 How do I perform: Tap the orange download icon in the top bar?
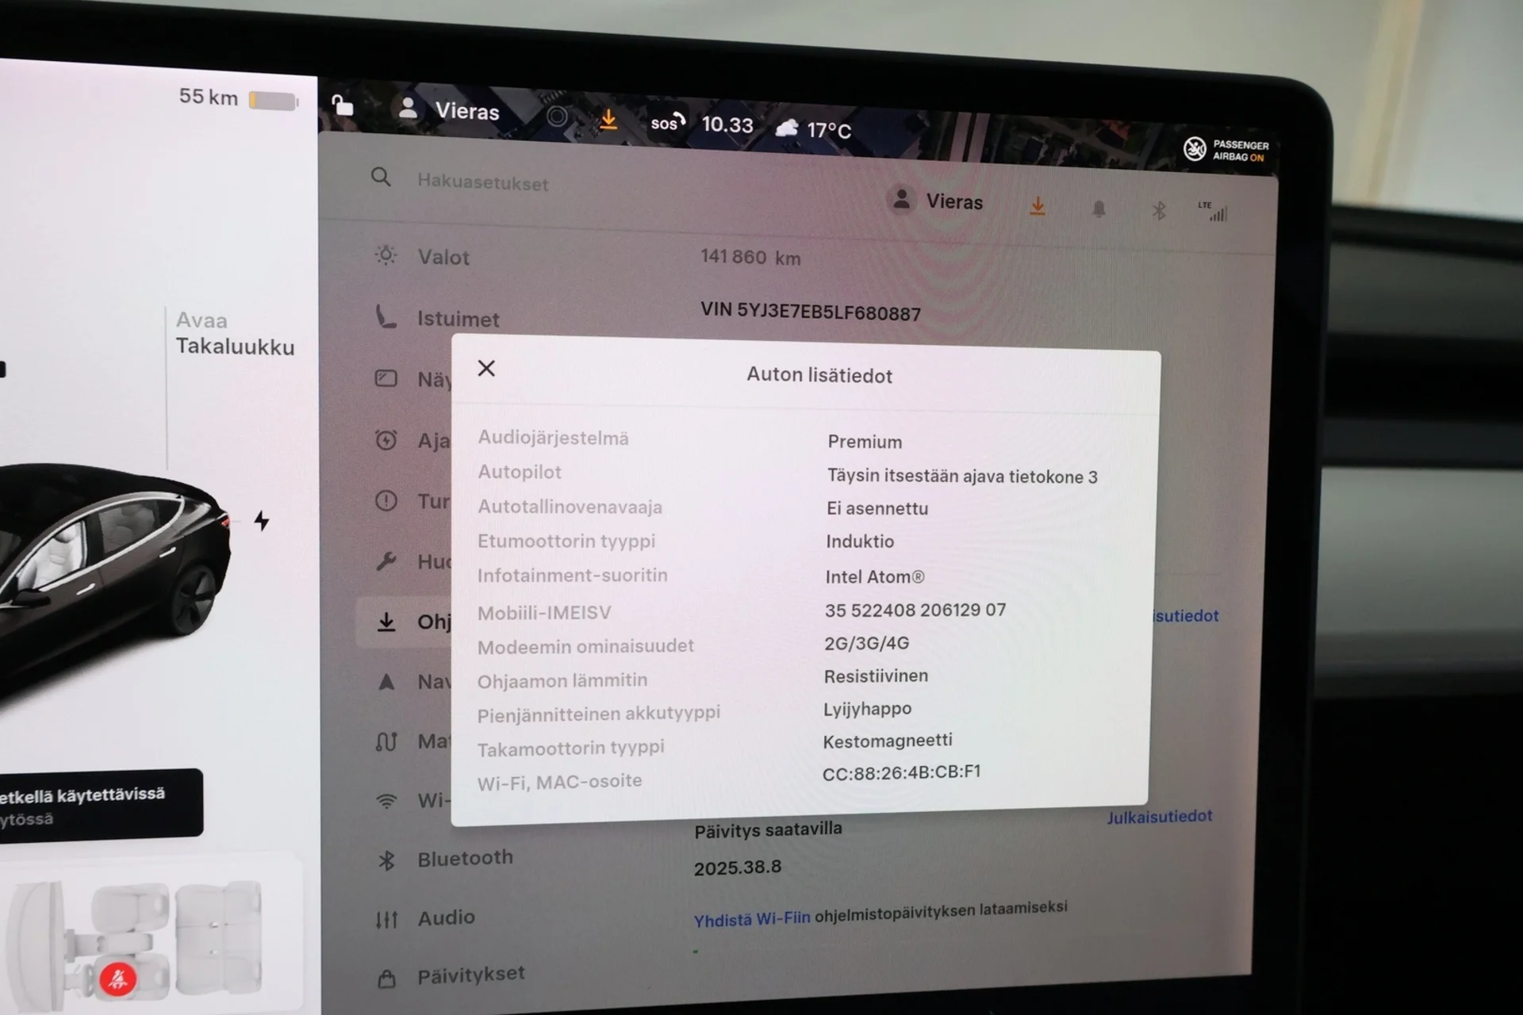pyautogui.click(x=608, y=119)
